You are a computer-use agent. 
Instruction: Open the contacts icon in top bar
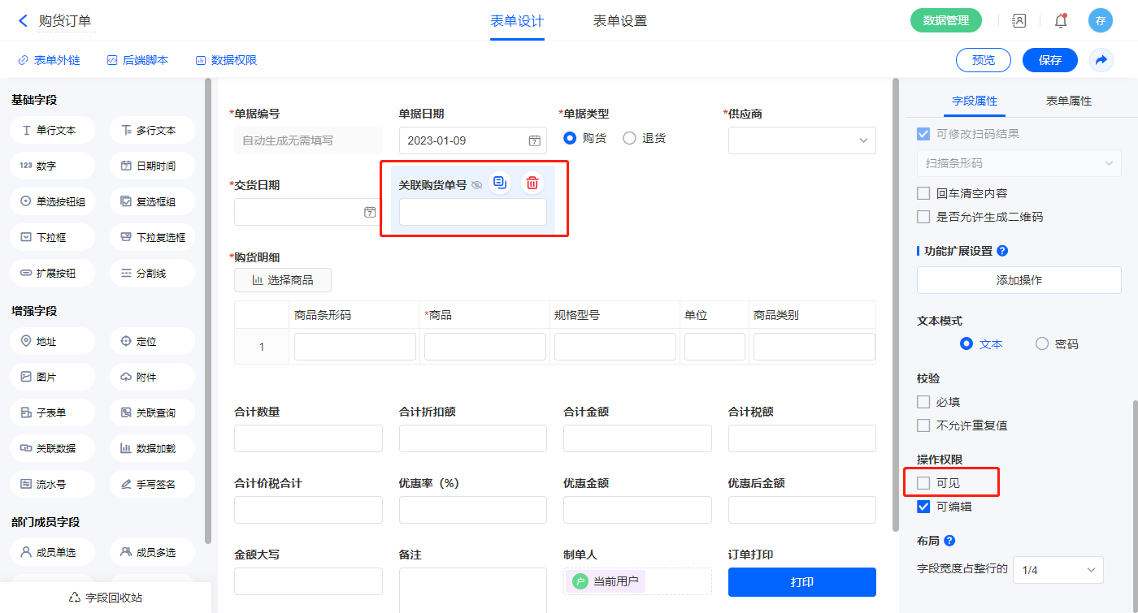(1019, 21)
